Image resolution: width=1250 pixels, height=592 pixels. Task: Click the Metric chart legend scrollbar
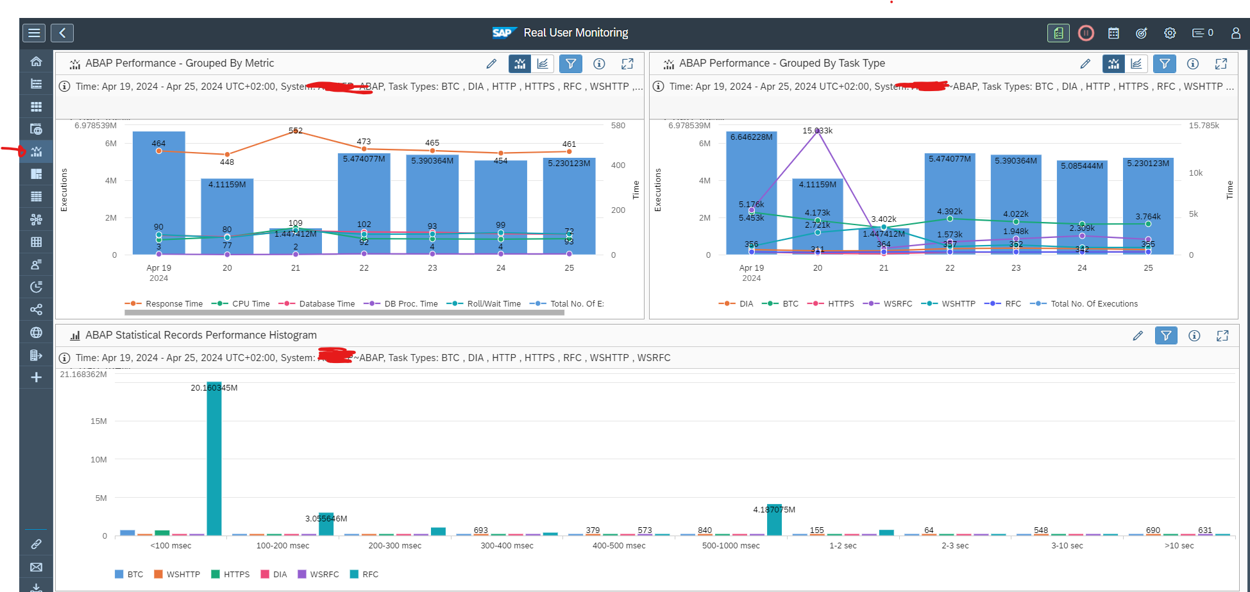(x=344, y=313)
